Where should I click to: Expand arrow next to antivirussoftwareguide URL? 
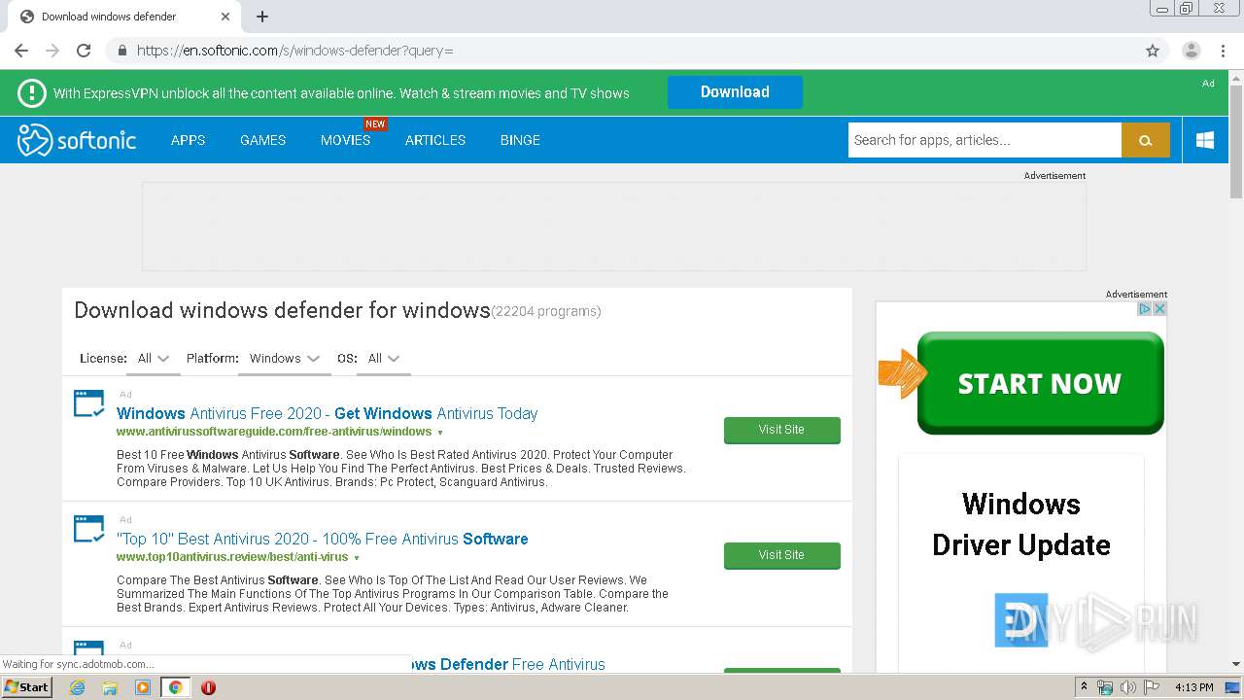440,433
